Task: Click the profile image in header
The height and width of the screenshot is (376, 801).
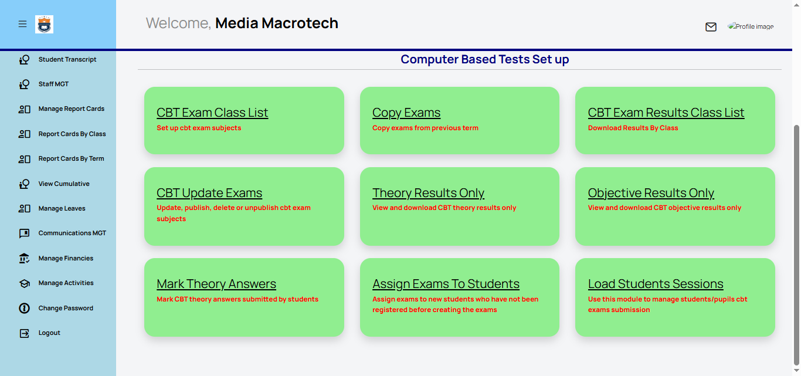Action: tap(751, 26)
